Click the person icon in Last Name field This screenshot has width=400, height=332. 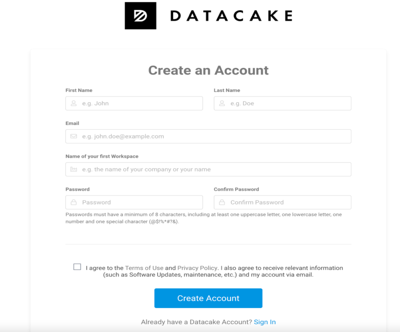click(222, 103)
